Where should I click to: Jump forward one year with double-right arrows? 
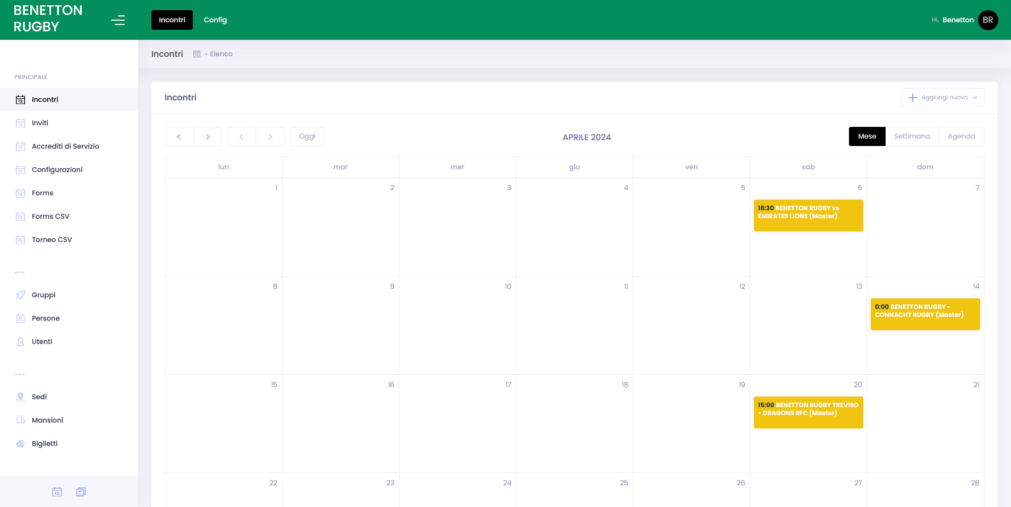[208, 136]
